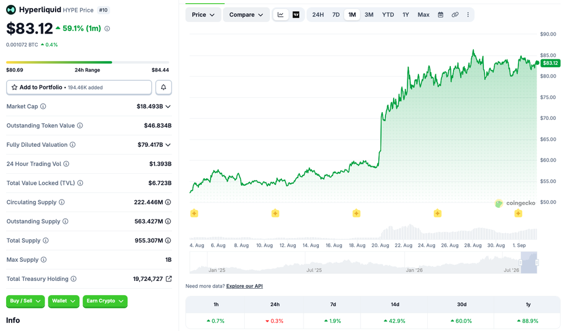Open the price change info icon beside 59.1% (1m)

coord(107,29)
